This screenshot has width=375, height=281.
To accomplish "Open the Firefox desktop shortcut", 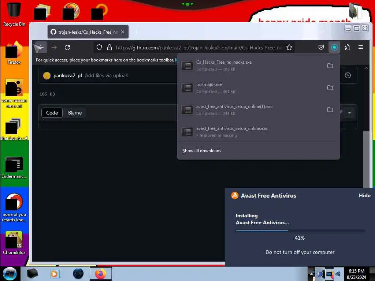I will point(14,53).
